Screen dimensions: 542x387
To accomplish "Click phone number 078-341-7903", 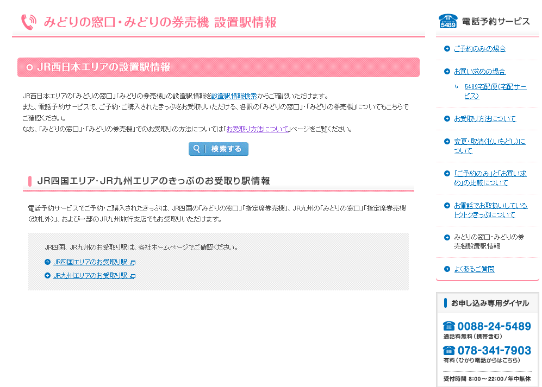I will pyautogui.click(x=494, y=351).
